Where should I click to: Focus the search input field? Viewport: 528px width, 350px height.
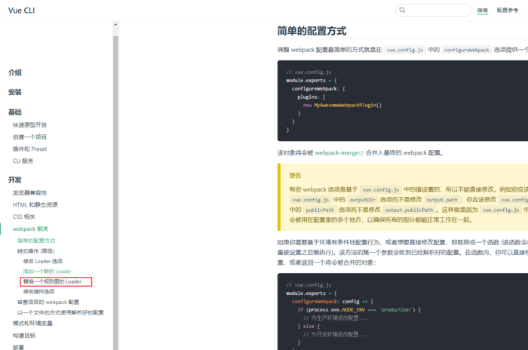tap(433, 10)
